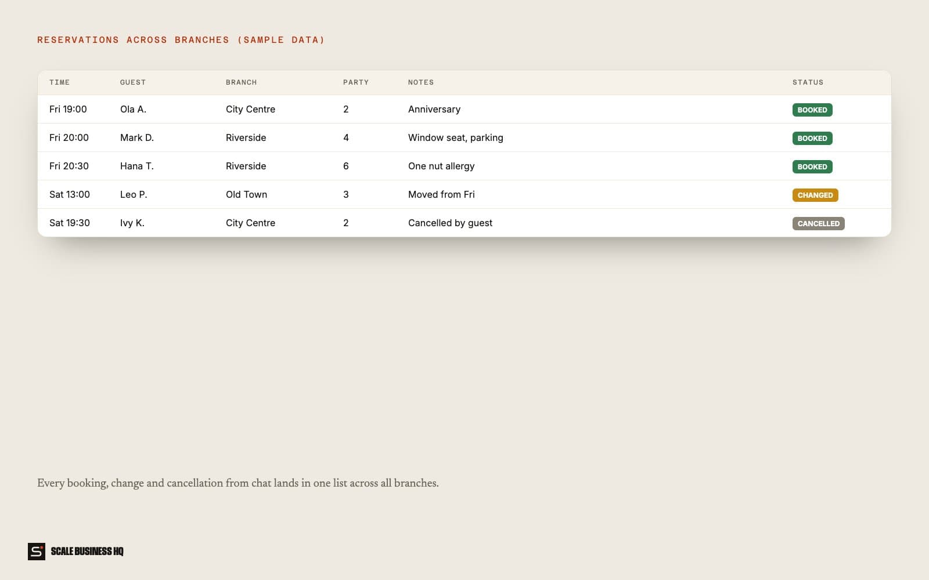The height and width of the screenshot is (580, 929).
Task: Select the "Anniversary" note
Action: 434,109
